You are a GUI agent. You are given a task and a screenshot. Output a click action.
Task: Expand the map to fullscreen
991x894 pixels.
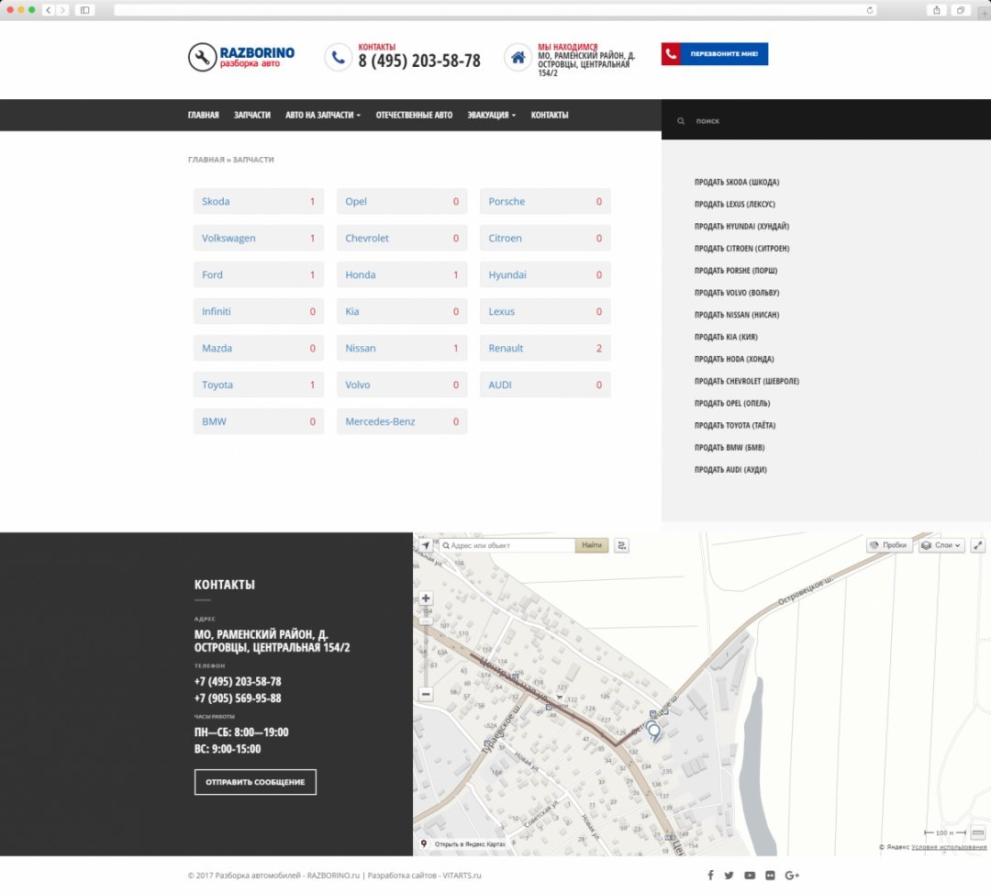[x=978, y=545]
